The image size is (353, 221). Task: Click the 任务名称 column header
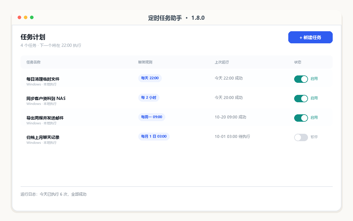(x=34, y=62)
